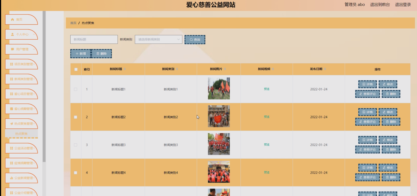Click 修改 for 新闻标题2
Image resolution: width=417 pixels, height=196 pixels.
click(388, 112)
